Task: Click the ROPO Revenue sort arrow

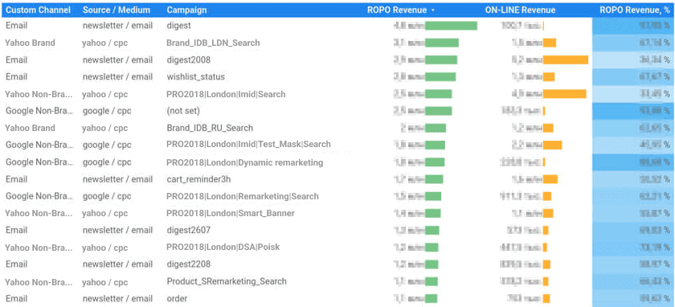Action: point(432,10)
